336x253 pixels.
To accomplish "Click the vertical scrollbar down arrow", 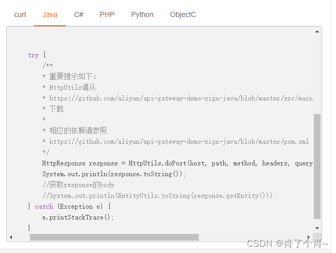I will (317, 228).
